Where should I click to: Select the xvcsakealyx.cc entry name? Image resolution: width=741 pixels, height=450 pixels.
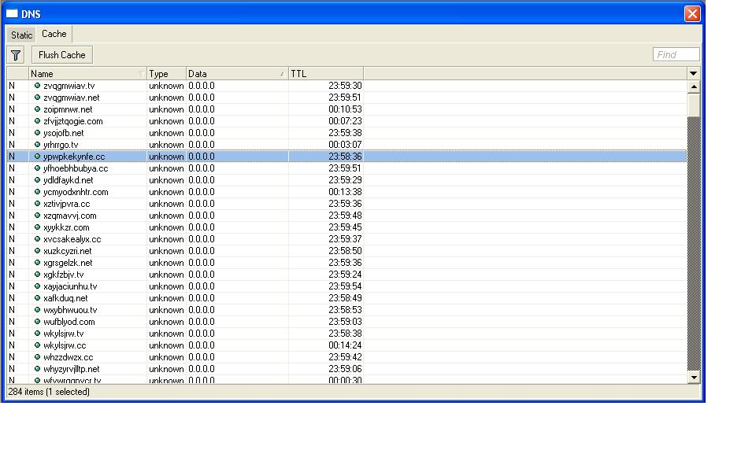point(72,239)
